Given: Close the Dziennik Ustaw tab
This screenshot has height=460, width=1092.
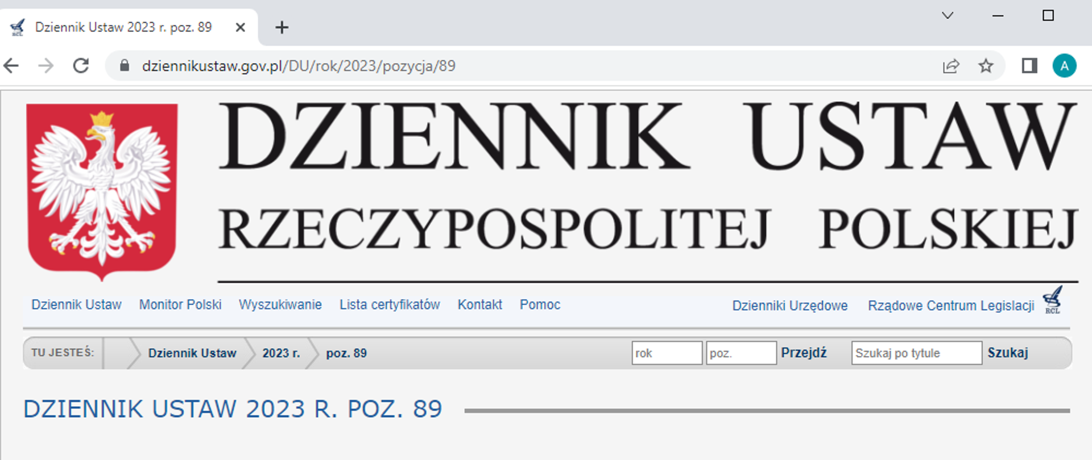Looking at the screenshot, I should coord(241,27).
